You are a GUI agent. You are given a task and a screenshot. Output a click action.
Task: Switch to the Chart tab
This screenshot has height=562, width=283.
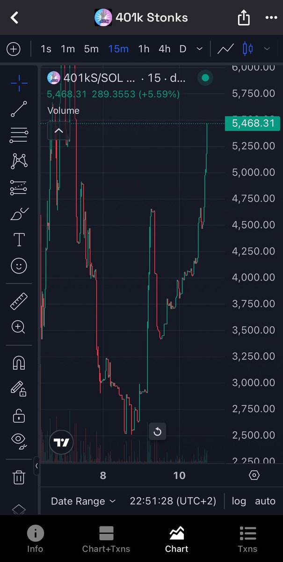click(x=177, y=539)
